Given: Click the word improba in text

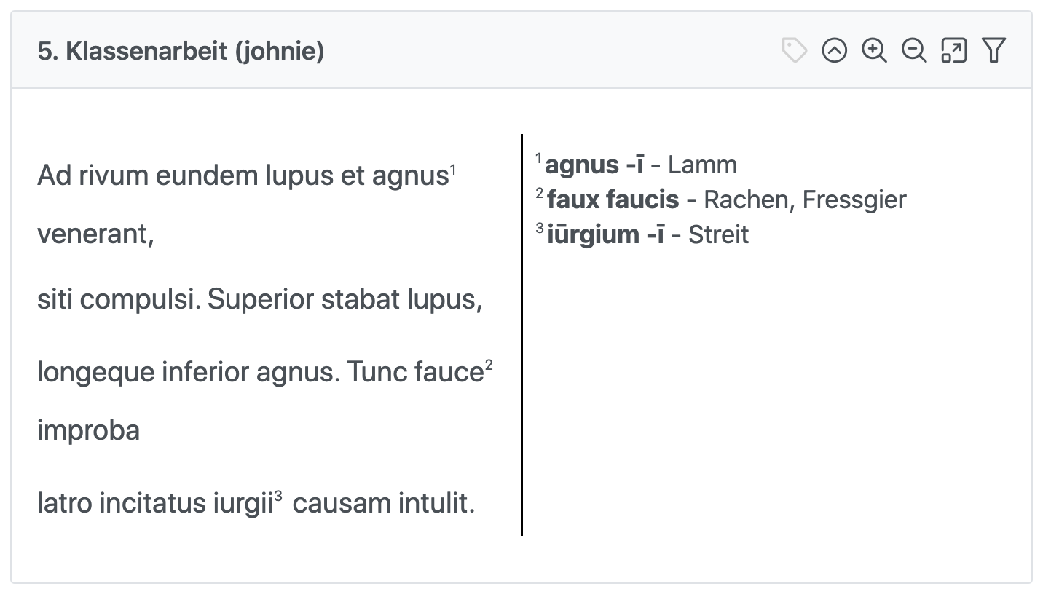Looking at the screenshot, I should [88, 430].
